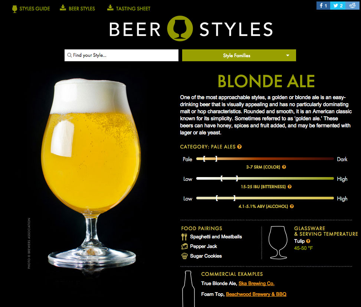361x307 pixels.
Task: Click help icon beside ABV alcohol
Action: pos(292,206)
